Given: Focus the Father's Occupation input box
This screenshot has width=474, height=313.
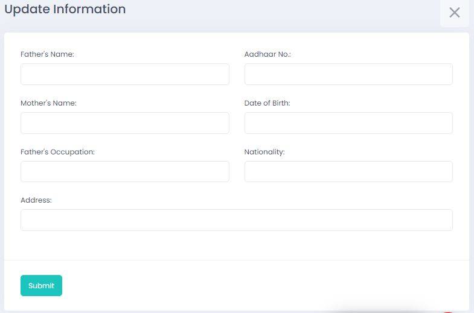Looking at the screenshot, I should click(124, 171).
